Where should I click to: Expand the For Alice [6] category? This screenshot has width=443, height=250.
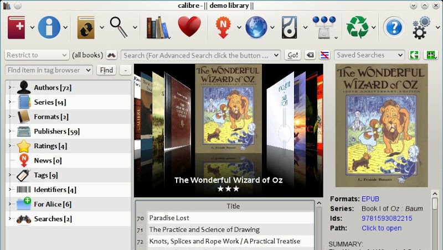pos(9,204)
